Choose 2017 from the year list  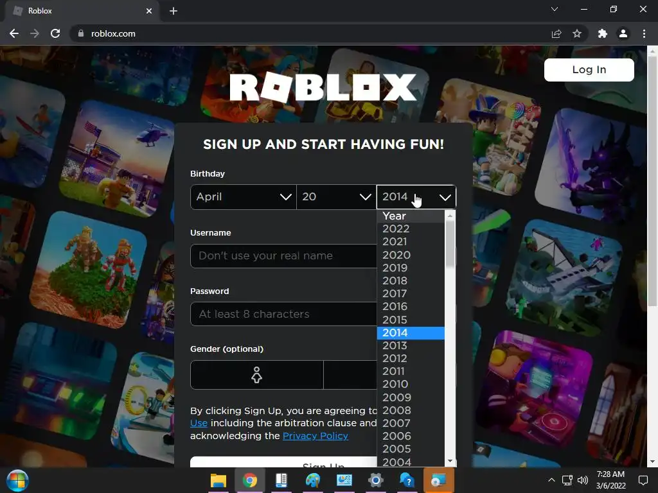pos(411,293)
